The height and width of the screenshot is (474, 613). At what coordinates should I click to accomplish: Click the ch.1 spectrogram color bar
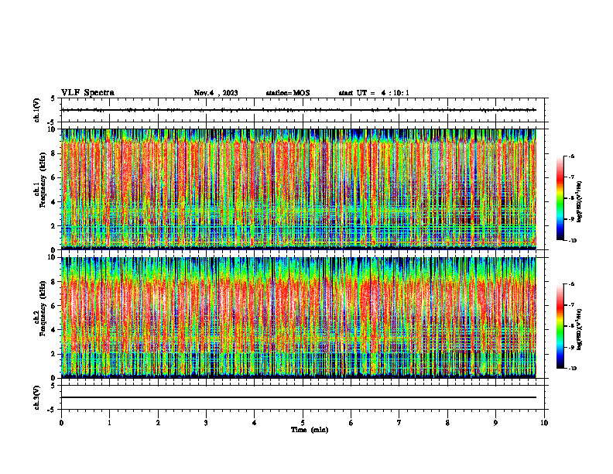click(x=560, y=198)
